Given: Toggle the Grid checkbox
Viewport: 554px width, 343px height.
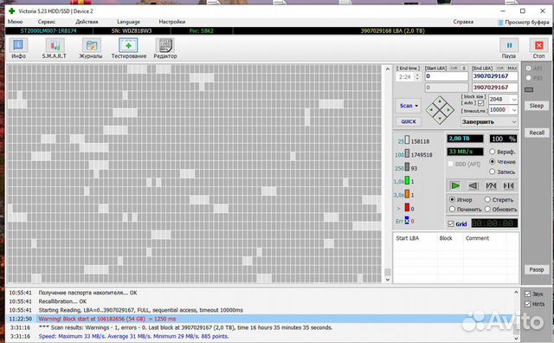Looking at the screenshot, I should [x=451, y=223].
